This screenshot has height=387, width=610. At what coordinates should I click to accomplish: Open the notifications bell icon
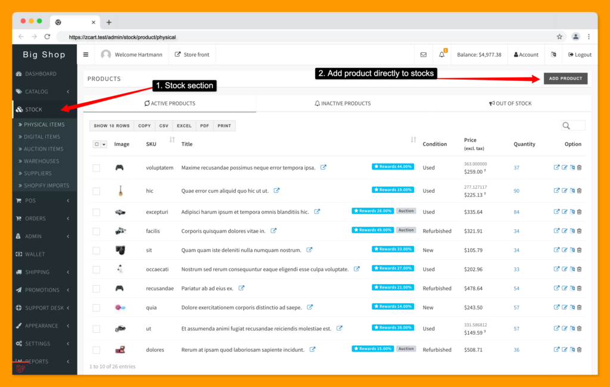point(440,54)
